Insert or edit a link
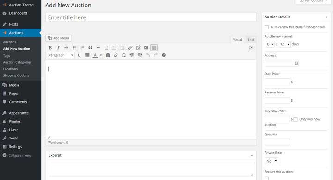This screenshot has height=180, width=333. [130, 48]
